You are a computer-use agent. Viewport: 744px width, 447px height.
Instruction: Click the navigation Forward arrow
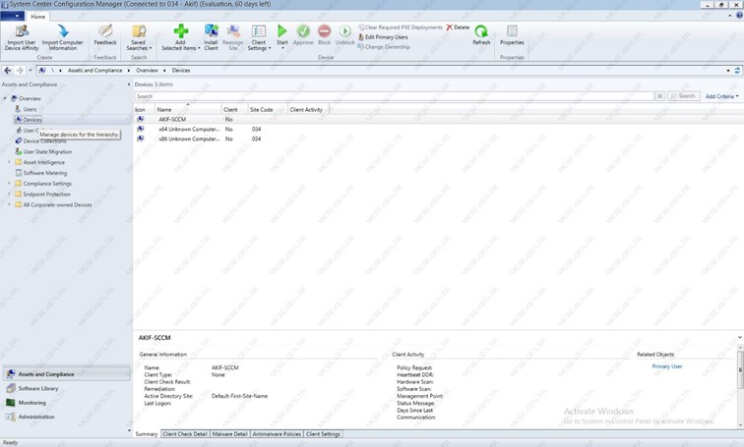(x=20, y=70)
